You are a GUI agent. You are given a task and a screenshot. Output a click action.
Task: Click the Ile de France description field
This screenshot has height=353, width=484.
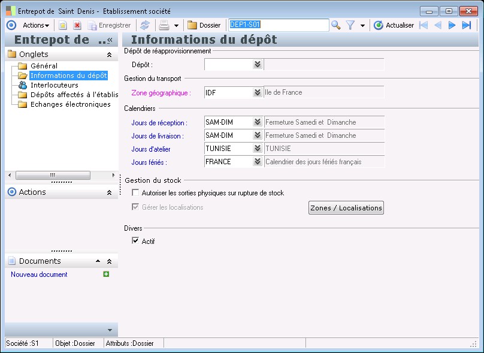click(x=324, y=92)
